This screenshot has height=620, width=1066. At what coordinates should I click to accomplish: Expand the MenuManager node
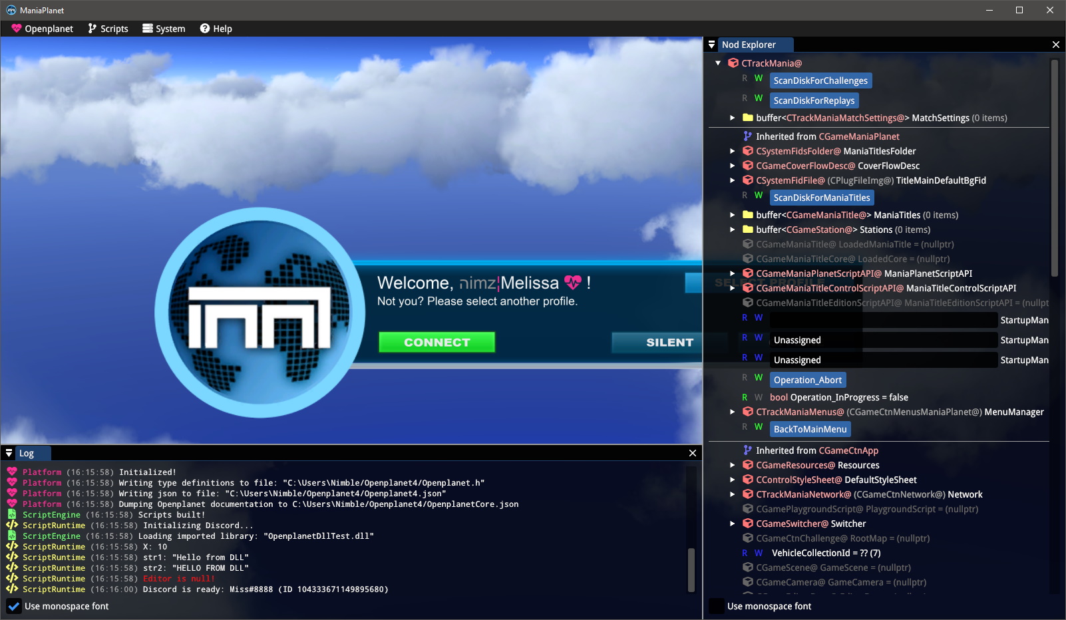pyautogui.click(x=732, y=412)
